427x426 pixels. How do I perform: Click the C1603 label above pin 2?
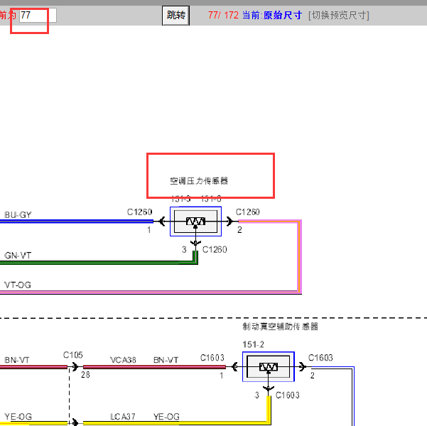coord(320,358)
